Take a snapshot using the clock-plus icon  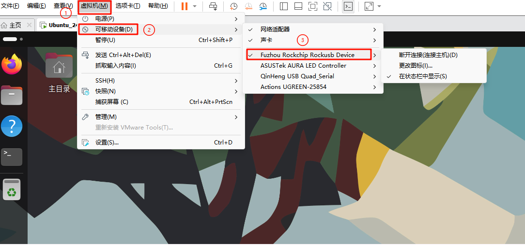point(233,6)
